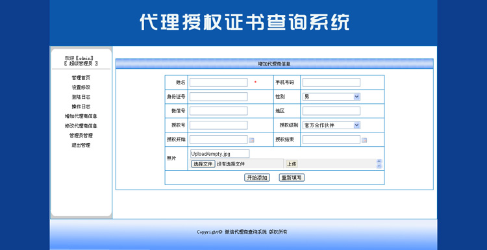This screenshot has height=250, width=487.
Task: Open the 授权级别 dropdown showing 官方合作伙伴
Action: 331,125
